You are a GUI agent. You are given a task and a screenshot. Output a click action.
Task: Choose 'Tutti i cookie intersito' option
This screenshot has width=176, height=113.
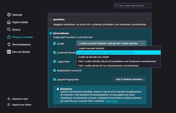(x=119, y=61)
